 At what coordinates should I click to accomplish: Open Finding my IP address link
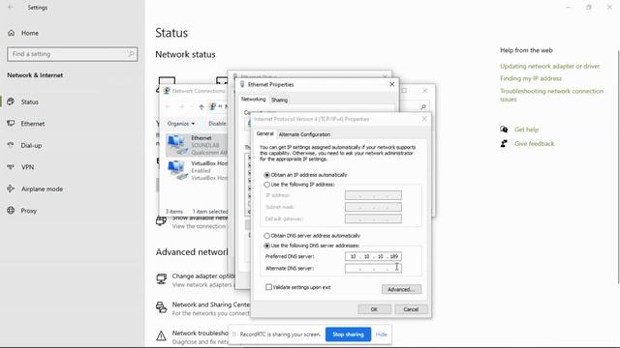(531, 78)
